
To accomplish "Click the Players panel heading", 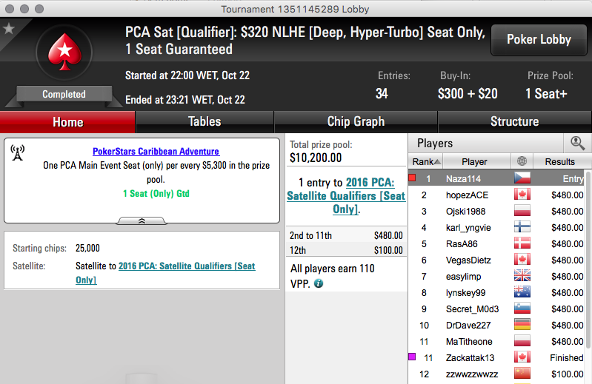I will (435, 144).
